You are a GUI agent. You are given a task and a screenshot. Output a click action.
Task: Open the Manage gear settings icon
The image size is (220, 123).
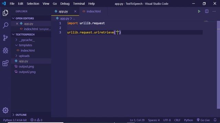click(x=5, y=110)
